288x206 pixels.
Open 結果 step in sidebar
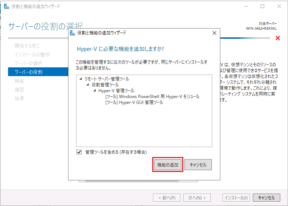click(x=19, y=98)
